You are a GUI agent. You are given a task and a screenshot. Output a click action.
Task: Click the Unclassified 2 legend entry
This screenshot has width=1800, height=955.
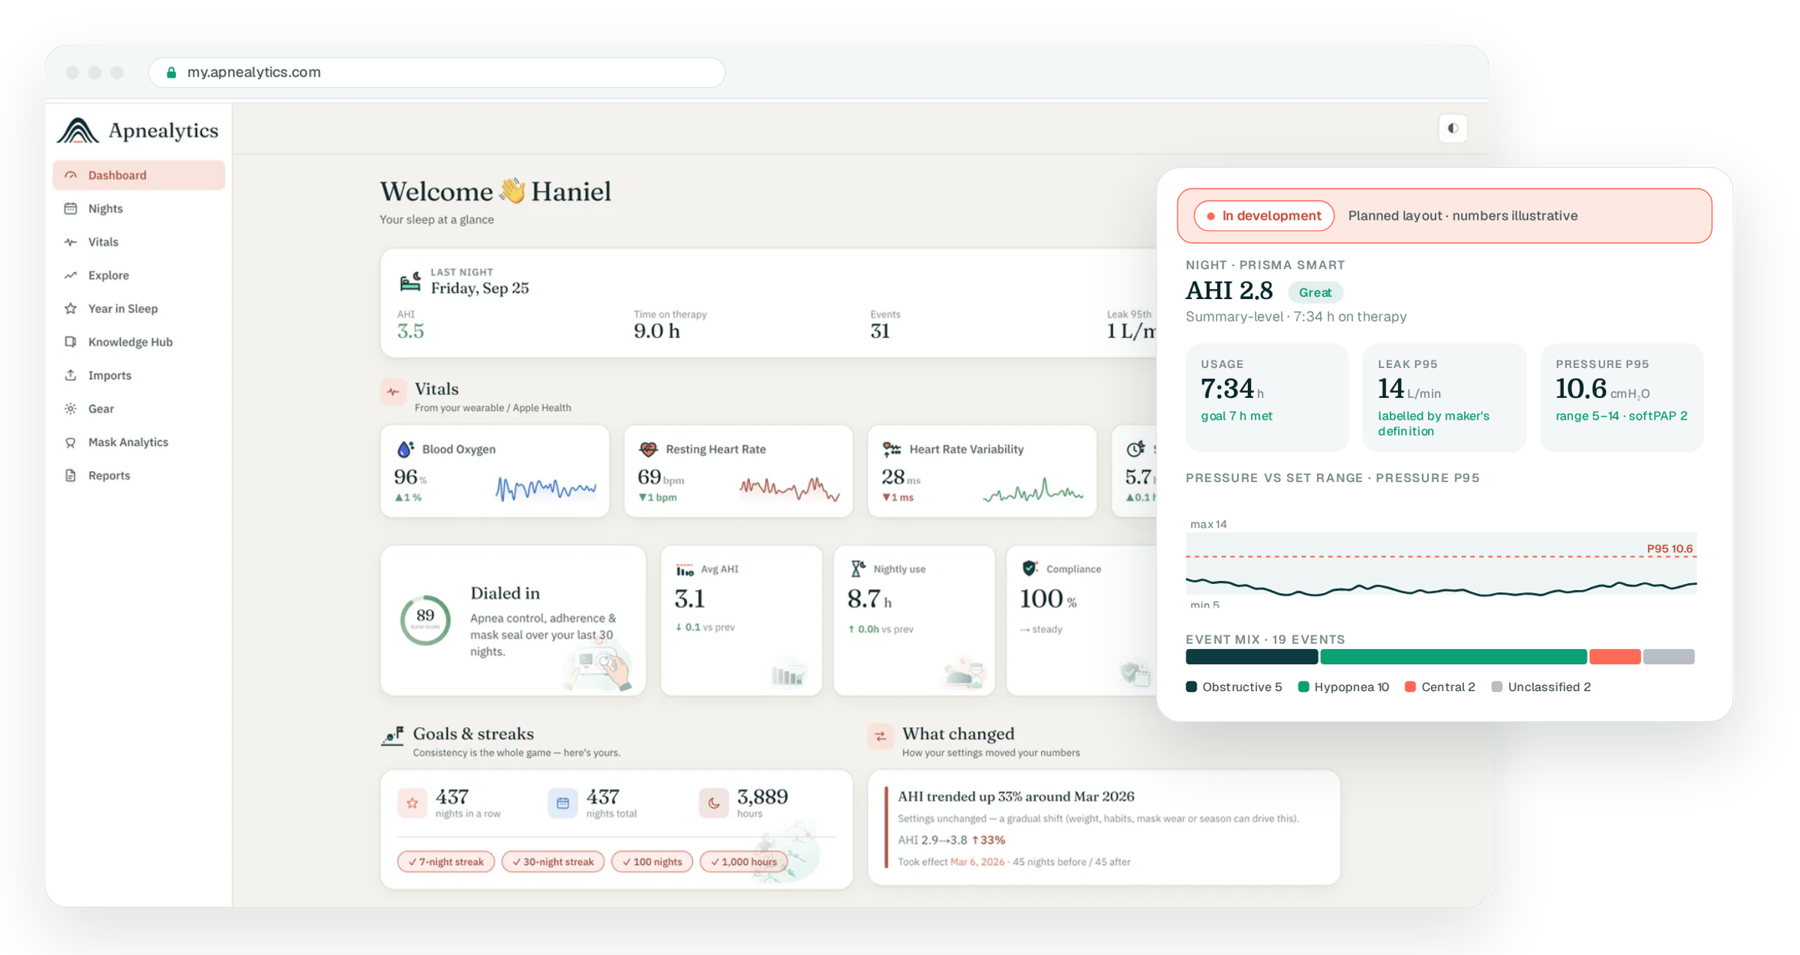1541,687
